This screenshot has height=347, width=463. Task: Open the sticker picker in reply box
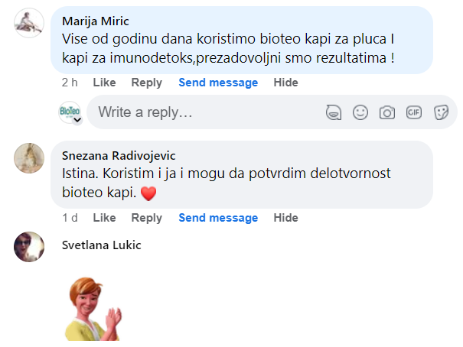tap(441, 113)
